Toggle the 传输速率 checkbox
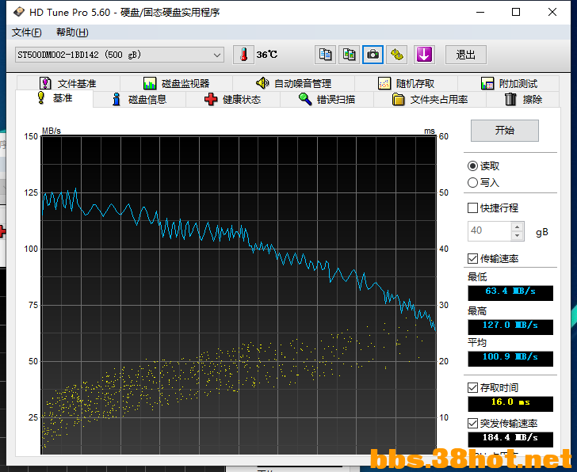This screenshot has height=472, width=577. [493, 259]
